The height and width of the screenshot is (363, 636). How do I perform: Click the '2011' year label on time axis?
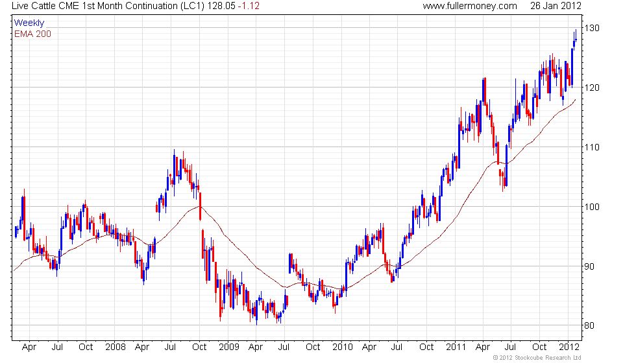pyautogui.click(x=456, y=347)
